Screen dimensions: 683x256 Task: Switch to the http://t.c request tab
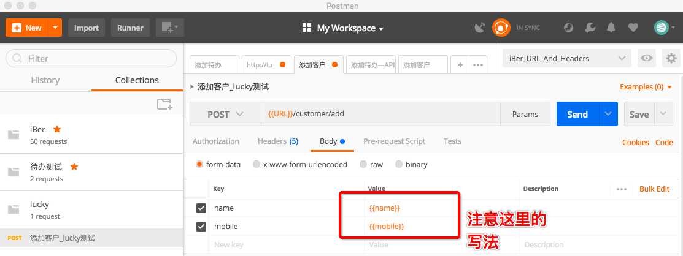point(266,65)
